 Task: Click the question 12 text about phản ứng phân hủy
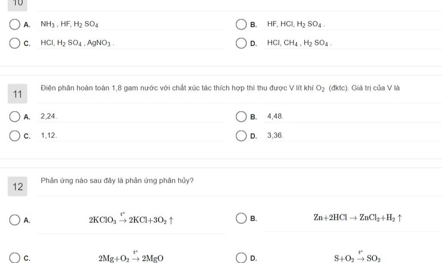tap(117, 181)
